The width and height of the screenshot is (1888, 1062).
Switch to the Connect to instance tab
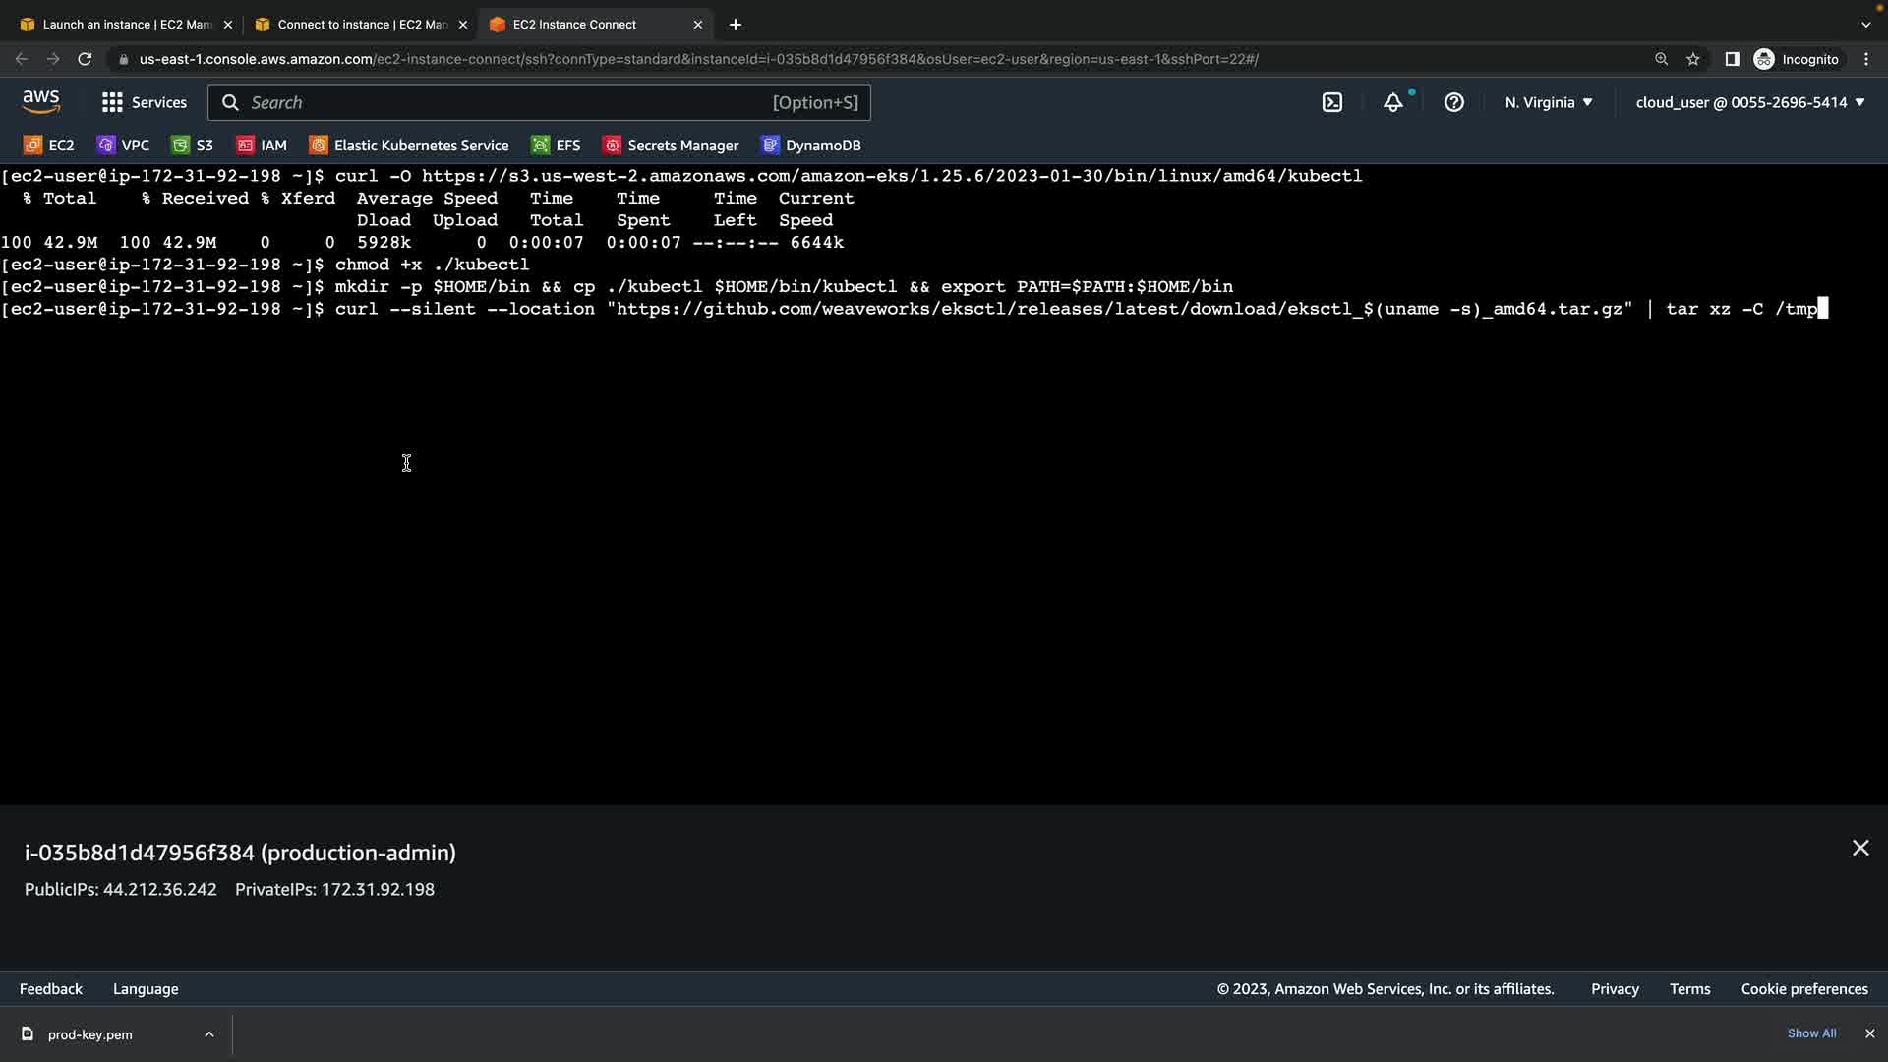pos(361,25)
